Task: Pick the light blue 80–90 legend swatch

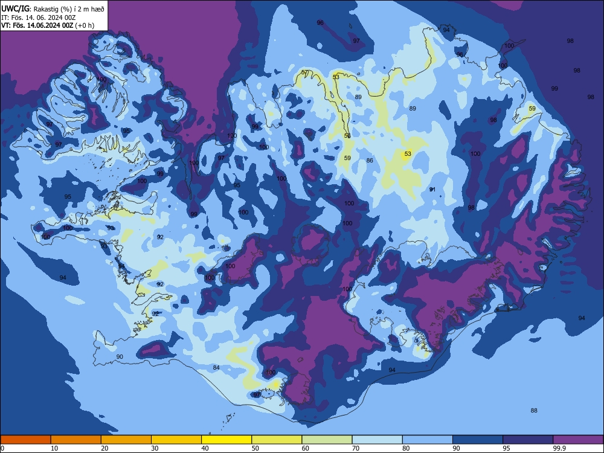Action: coord(428,440)
